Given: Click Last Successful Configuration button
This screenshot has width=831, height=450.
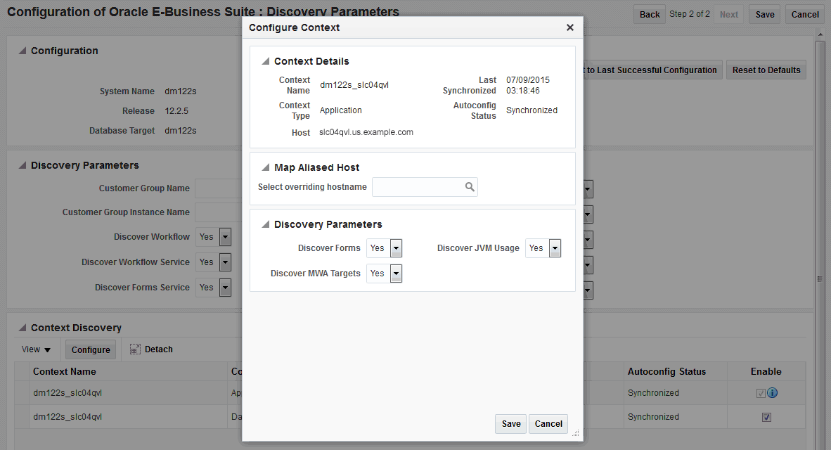Looking at the screenshot, I should [x=653, y=70].
